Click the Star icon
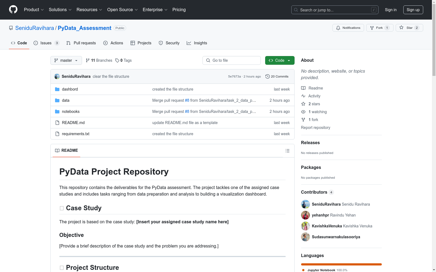Viewport: 436px width, 272px height. pyautogui.click(x=401, y=28)
